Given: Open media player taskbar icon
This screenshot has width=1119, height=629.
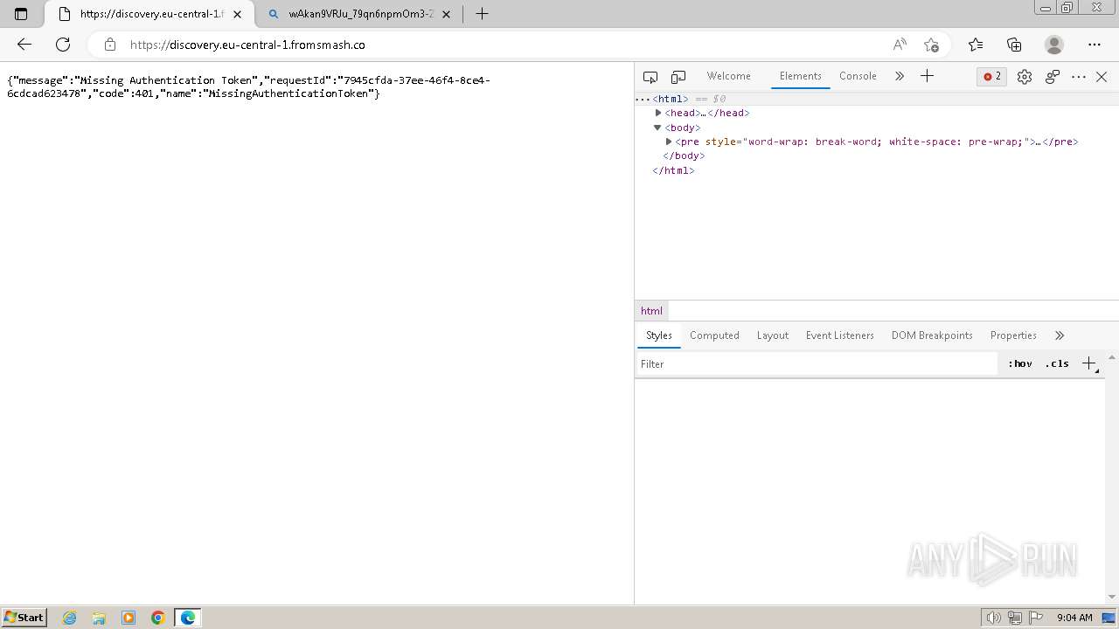Looking at the screenshot, I should pyautogui.click(x=129, y=618).
